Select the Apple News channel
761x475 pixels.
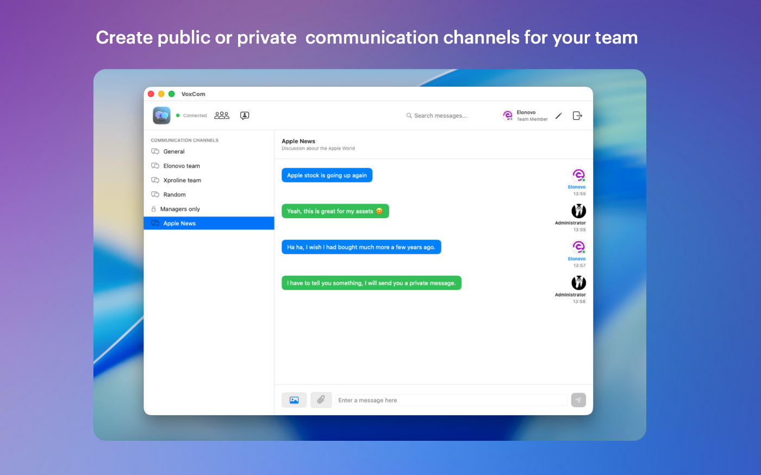179,224
